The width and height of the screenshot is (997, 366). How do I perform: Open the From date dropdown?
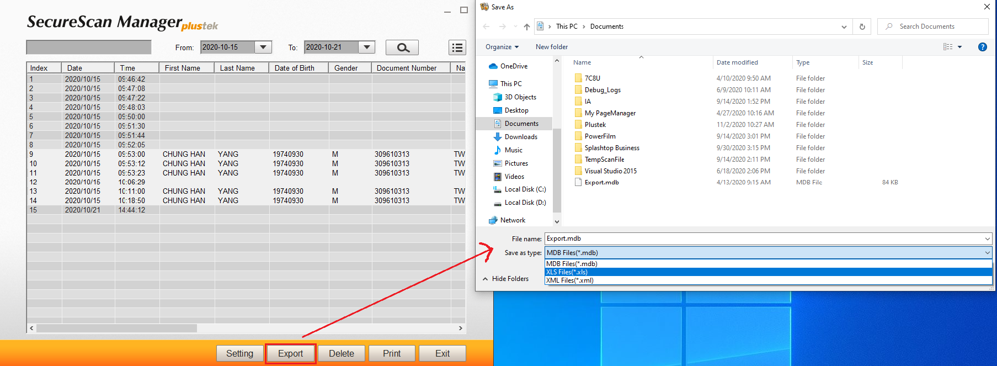click(263, 47)
